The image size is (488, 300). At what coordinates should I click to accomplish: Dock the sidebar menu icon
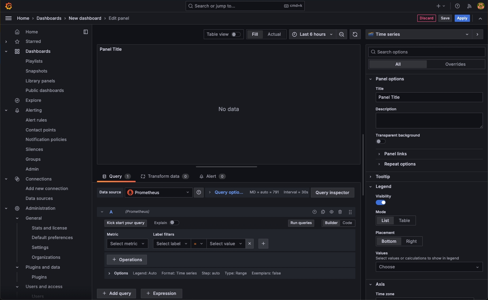[86, 32]
